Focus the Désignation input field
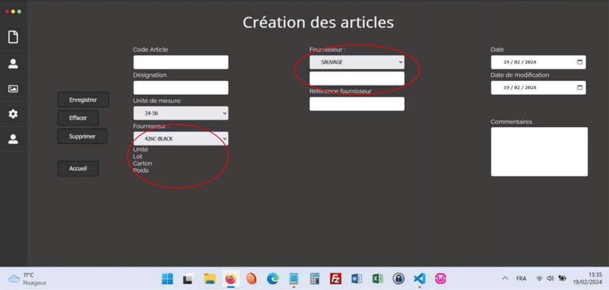609x290 pixels. point(181,88)
